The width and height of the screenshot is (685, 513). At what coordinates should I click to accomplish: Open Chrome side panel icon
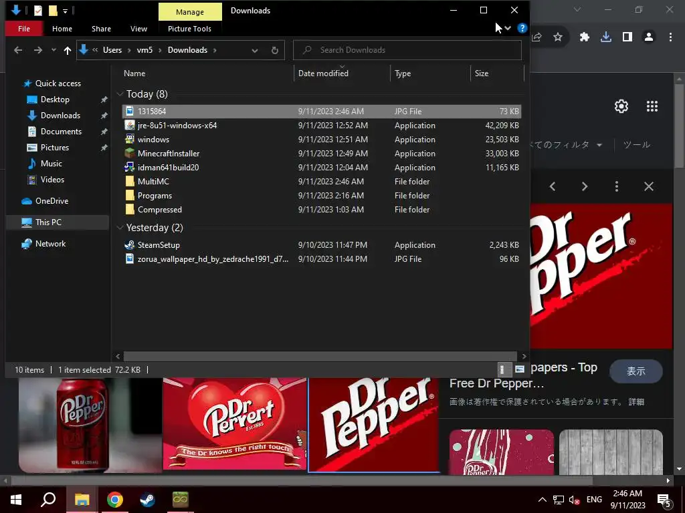click(627, 37)
